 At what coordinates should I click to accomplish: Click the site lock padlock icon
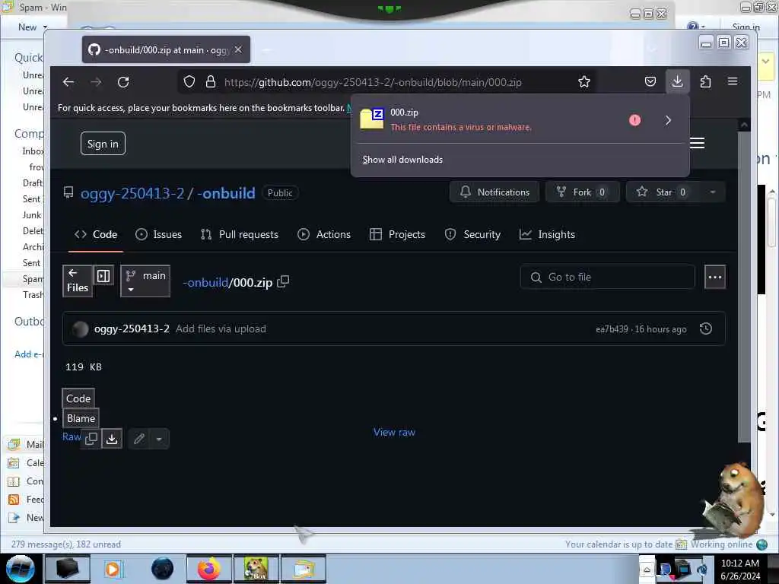(211, 82)
